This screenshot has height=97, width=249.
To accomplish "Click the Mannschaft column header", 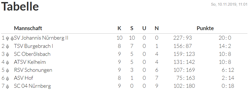I will click(x=28, y=28).
